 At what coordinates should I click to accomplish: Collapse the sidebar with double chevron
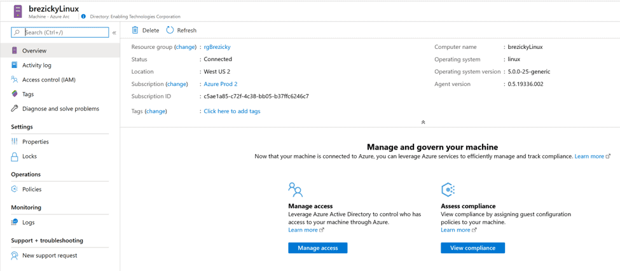point(114,33)
